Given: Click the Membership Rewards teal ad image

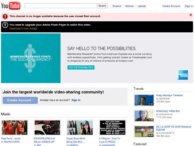Looking at the screenshot, I should tap(31, 58).
